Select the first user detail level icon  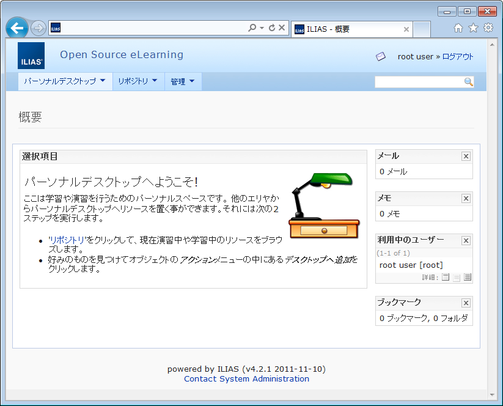(446, 278)
